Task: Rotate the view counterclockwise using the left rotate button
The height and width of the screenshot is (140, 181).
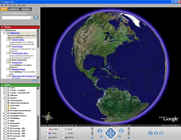Action: pyautogui.click(x=100, y=131)
